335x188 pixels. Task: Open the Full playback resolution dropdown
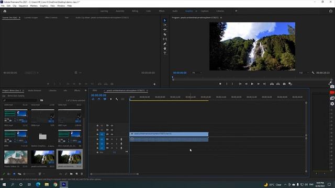click(304, 73)
